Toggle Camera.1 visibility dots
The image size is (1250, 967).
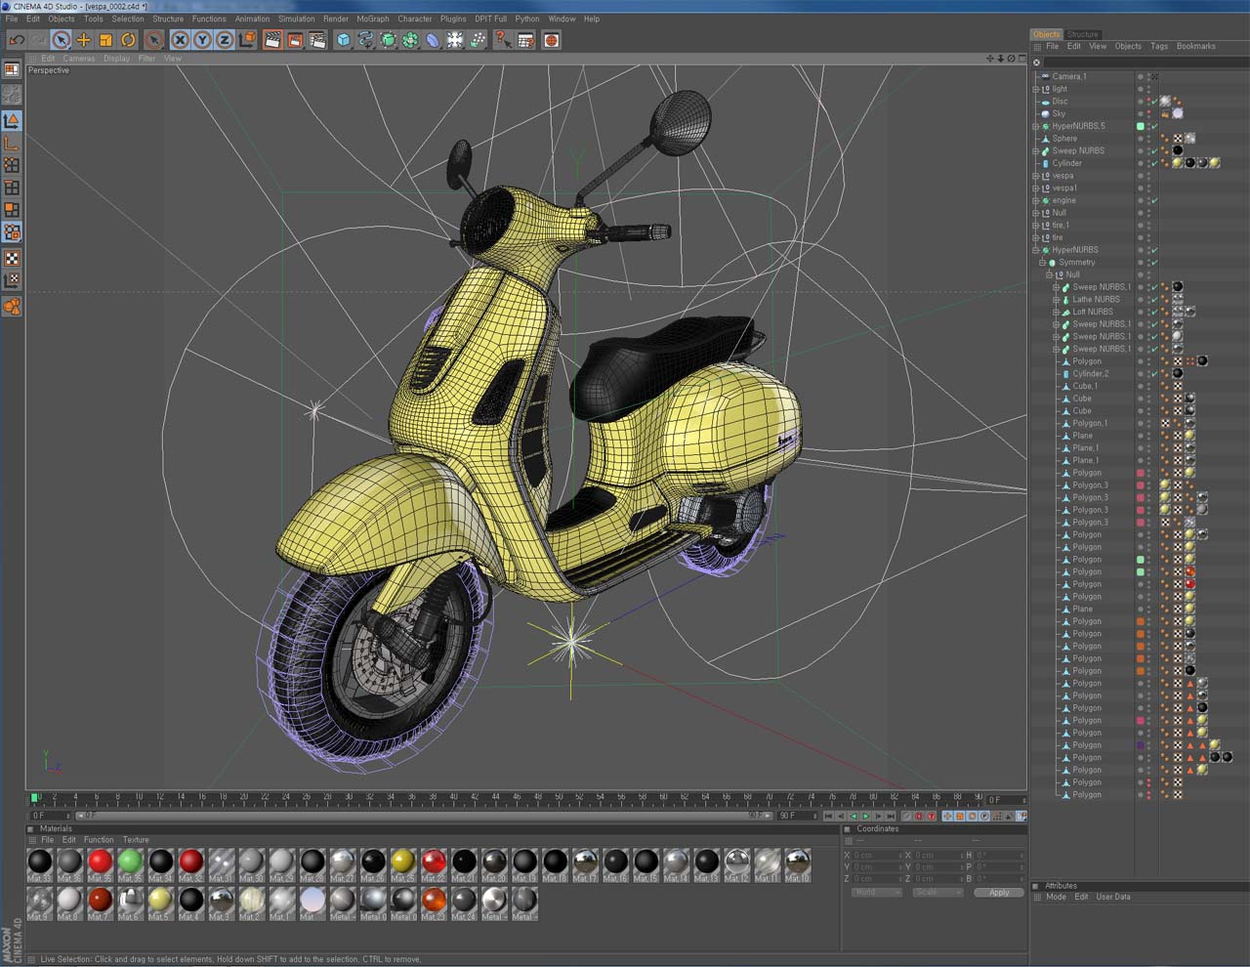[x=1148, y=76]
